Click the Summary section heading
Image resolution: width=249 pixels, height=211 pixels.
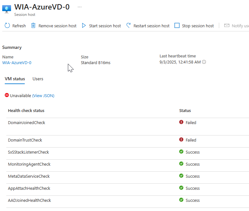pyautogui.click(x=12, y=48)
